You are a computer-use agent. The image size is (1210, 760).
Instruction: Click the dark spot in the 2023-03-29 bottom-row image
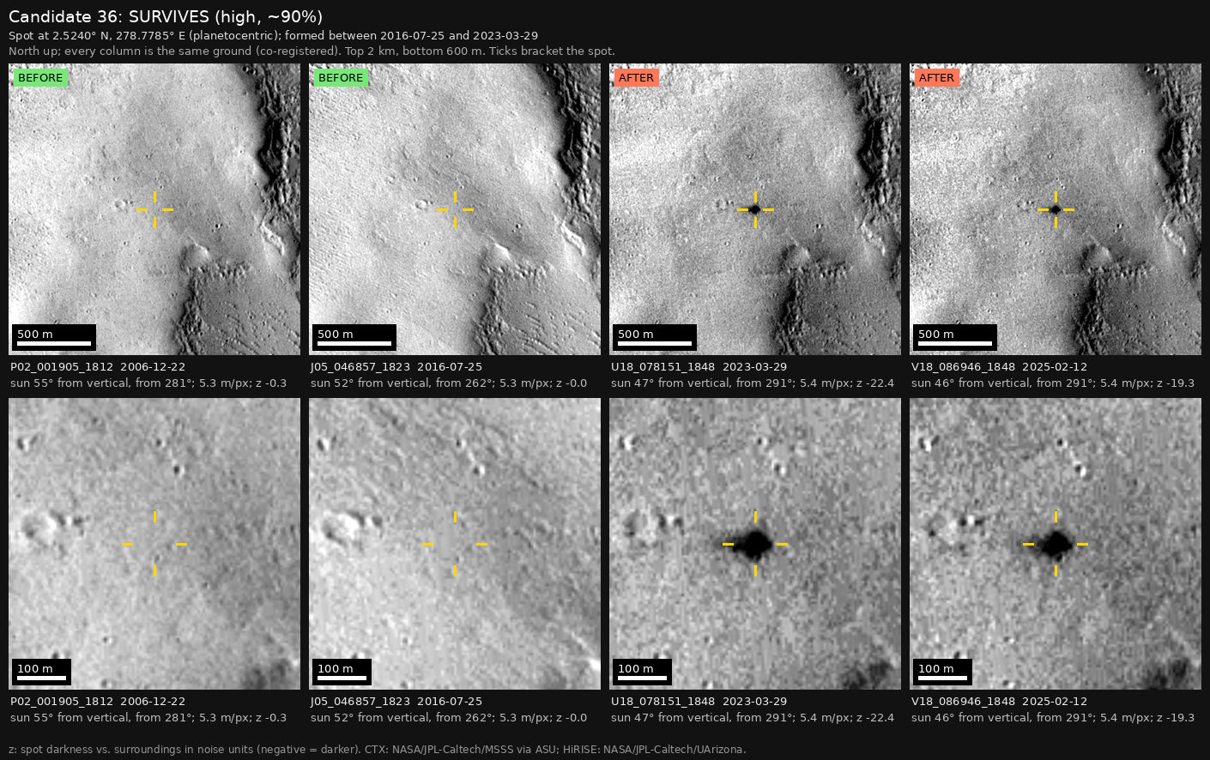point(755,544)
